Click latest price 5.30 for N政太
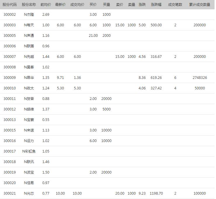Screen dimensions: 216x199 [60, 88]
